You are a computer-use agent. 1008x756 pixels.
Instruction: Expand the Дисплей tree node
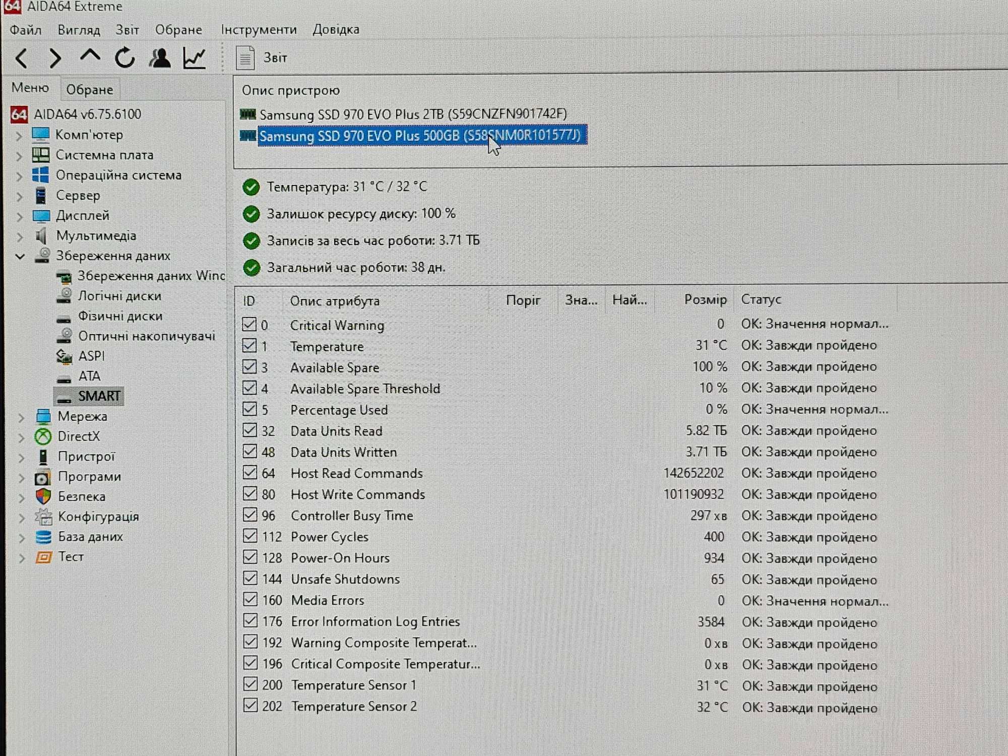(19, 217)
